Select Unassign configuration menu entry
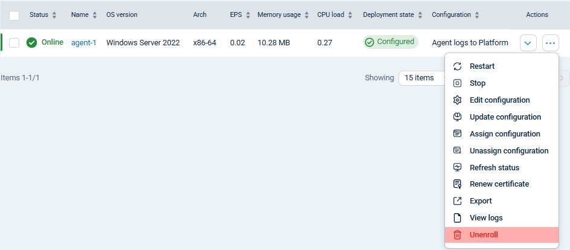 click(508, 151)
